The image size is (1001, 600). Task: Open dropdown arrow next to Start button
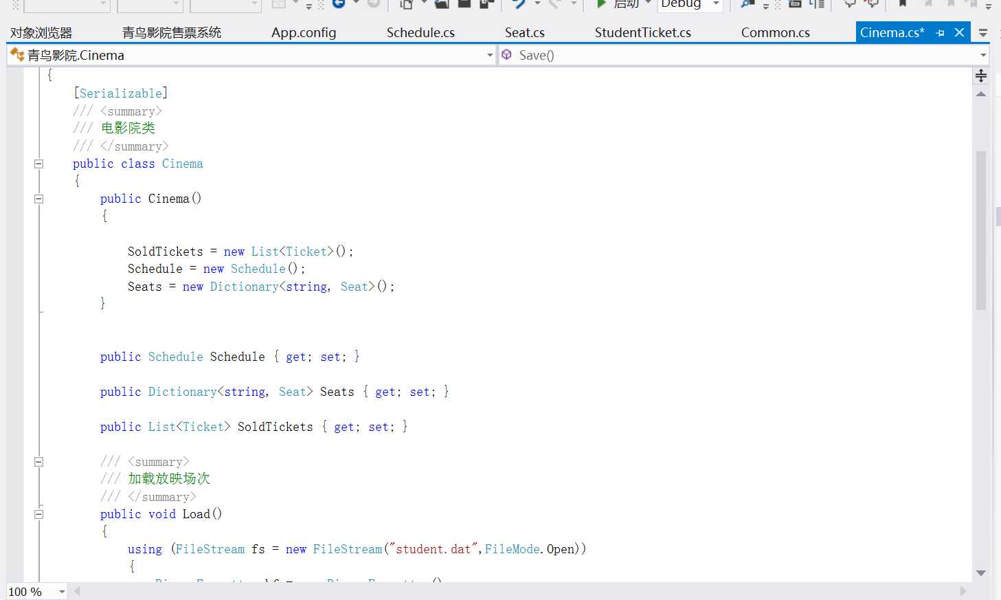[x=648, y=3]
